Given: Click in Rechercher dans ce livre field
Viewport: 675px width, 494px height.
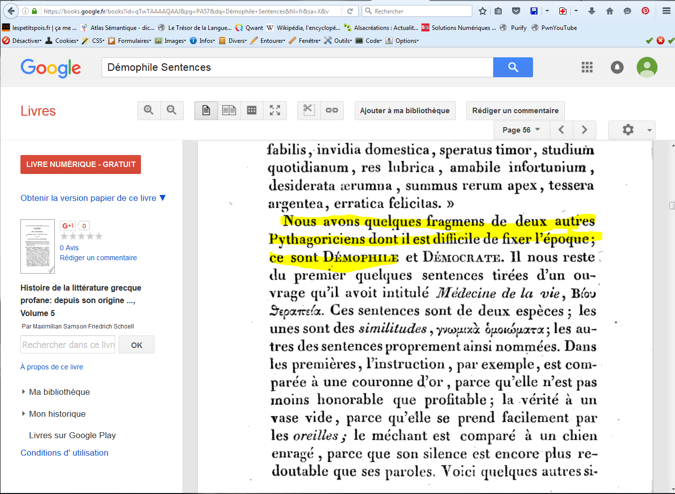Looking at the screenshot, I should click(68, 345).
